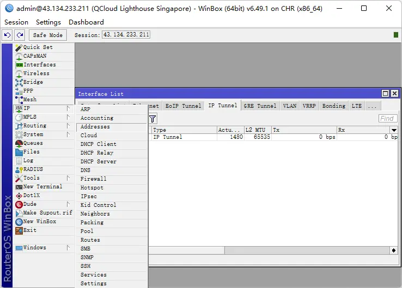Open Quick Set from the sidebar
Viewport: 402px width, 288px height.
pyautogui.click(x=38, y=47)
